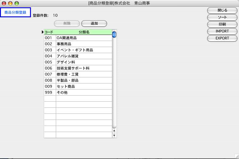The width and height of the screenshot is (239, 159).
Task: Click the blue scrollbar thumb
Action: [x=114, y=35]
